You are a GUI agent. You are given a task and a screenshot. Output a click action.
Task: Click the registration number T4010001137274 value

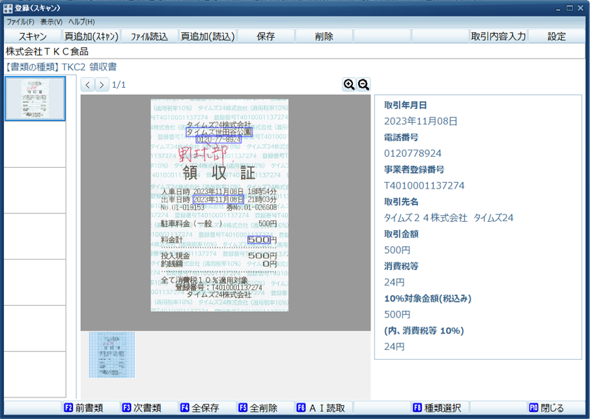pos(425,185)
